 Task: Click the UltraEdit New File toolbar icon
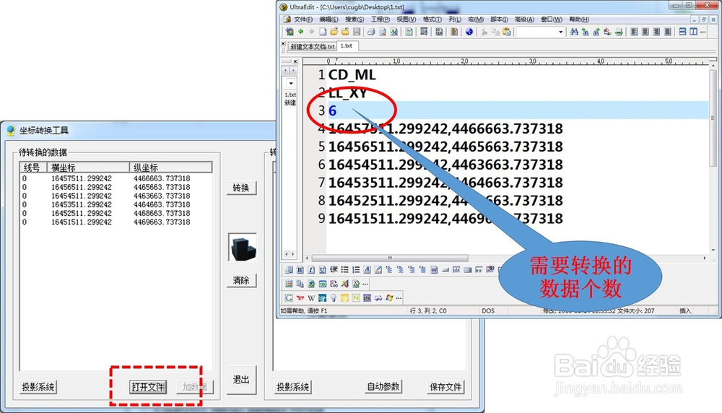(x=323, y=32)
